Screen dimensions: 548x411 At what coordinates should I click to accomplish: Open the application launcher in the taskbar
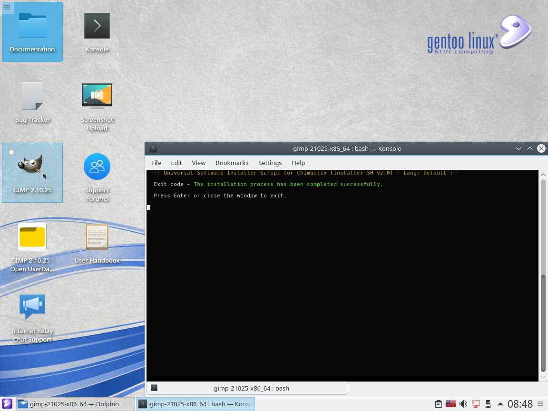point(7,404)
